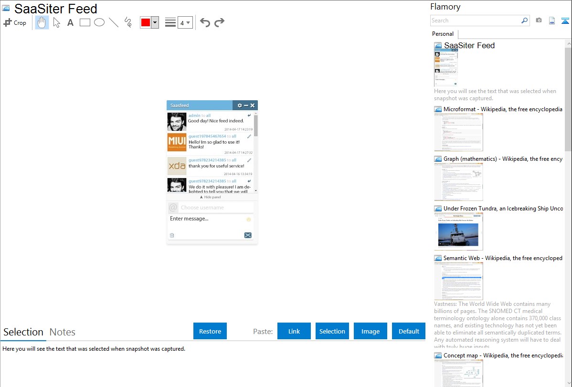Switch to the Notes tab
Image resolution: width=572 pixels, height=387 pixels.
pyautogui.click(x=63, y=332)
